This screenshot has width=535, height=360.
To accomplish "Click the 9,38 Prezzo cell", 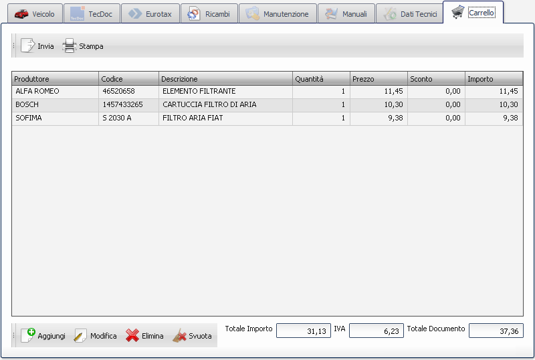I will (379, 118).
